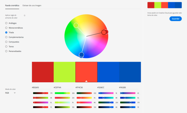Click the white triangle marker on the base swatch
Screen dimensions: 187x113
point(86,81)
